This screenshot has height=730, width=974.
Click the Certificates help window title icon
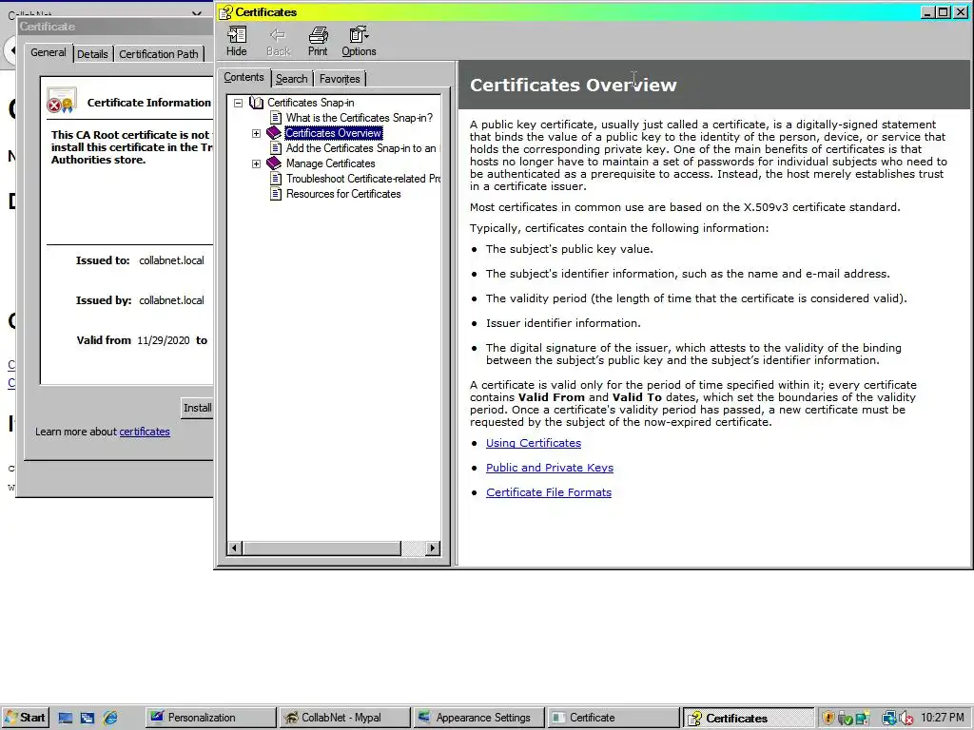point(225,12)
